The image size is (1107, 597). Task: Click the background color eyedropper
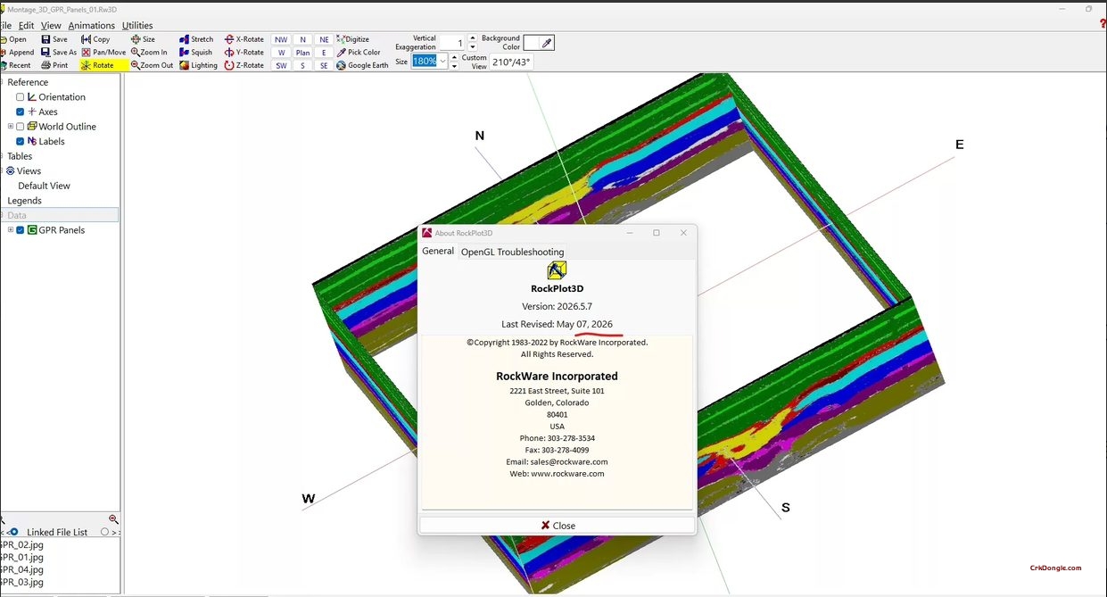(x=548, y=43)
